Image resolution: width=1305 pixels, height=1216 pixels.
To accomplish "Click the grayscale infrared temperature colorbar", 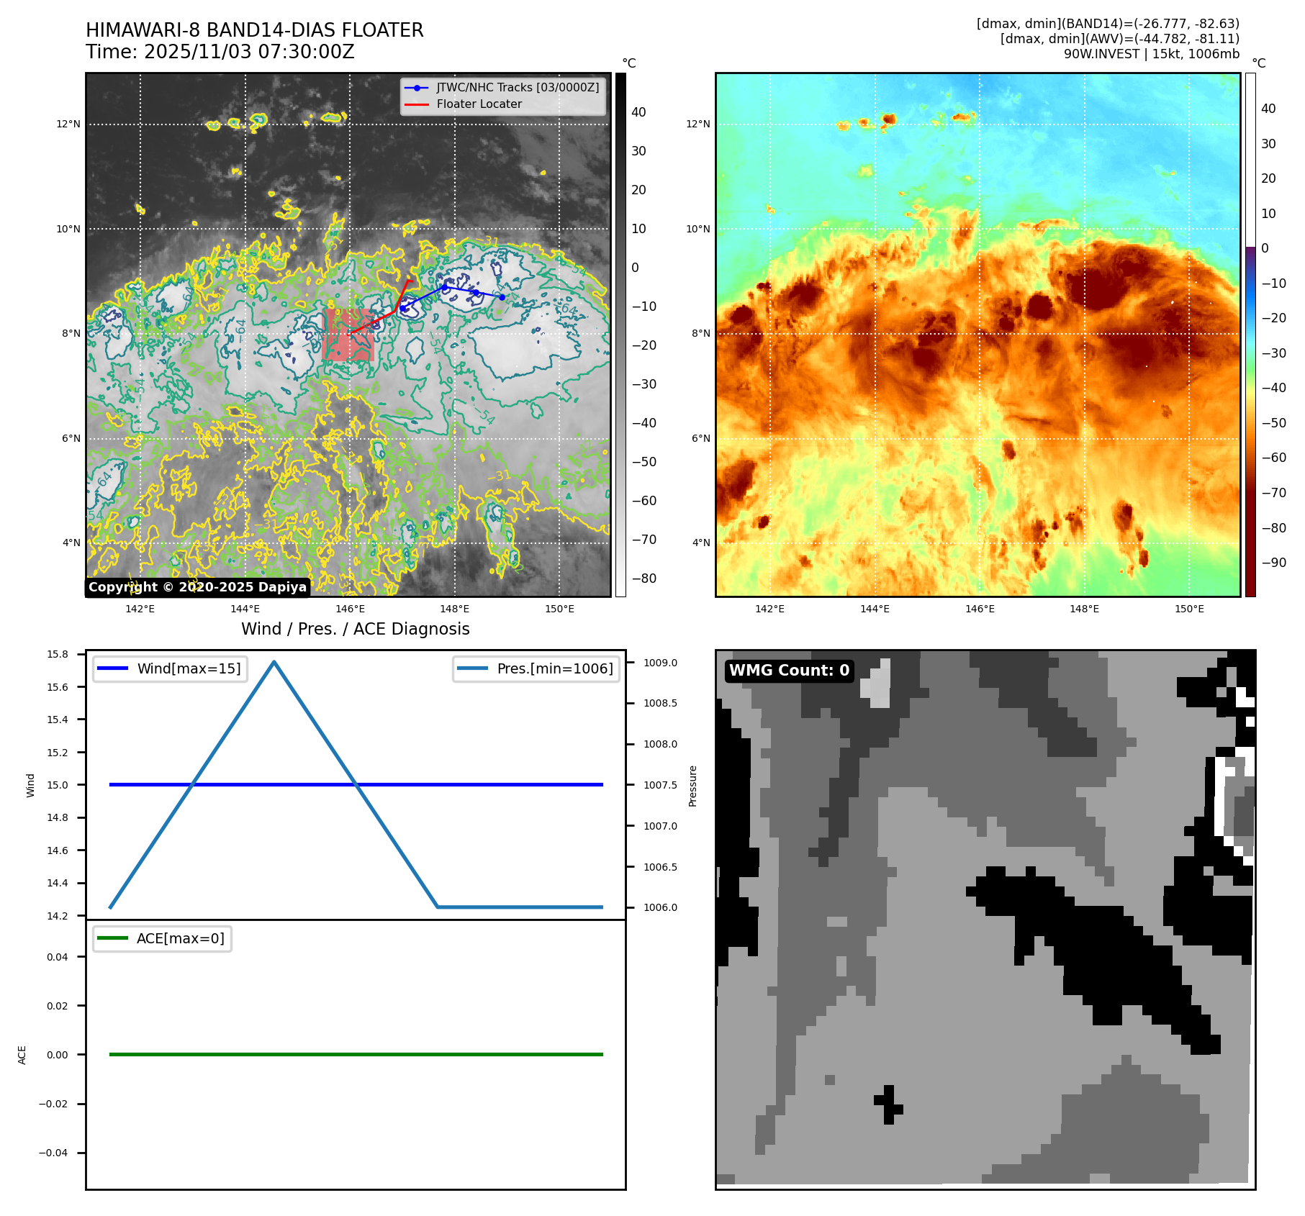I will [x=620, y=335].
